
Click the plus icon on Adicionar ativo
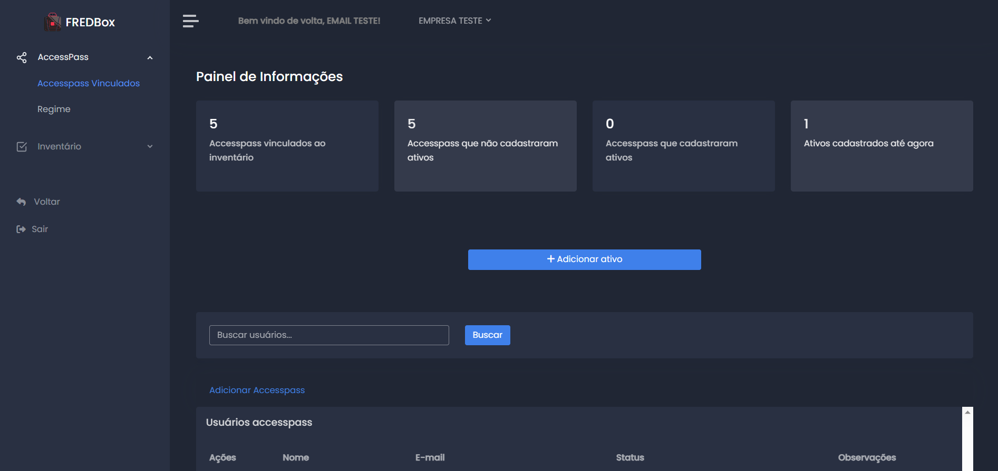click(x=550, y=259)
